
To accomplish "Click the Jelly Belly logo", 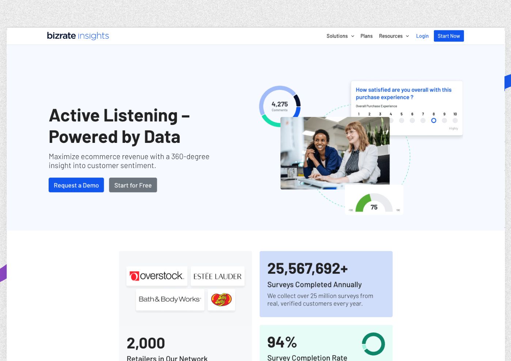I will pyautogui.click(x=221, y=300).
